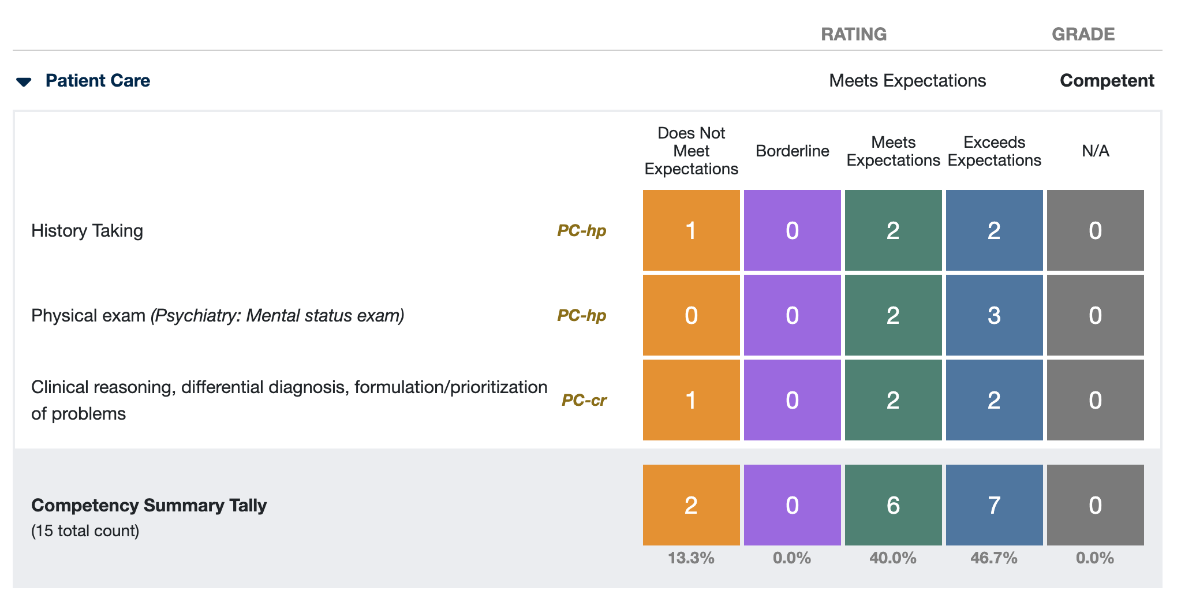Click summary tally Meets Expectations cell showing 6
The height and width of the screenshot is (598, 1181).
click(x=893, y=505)
